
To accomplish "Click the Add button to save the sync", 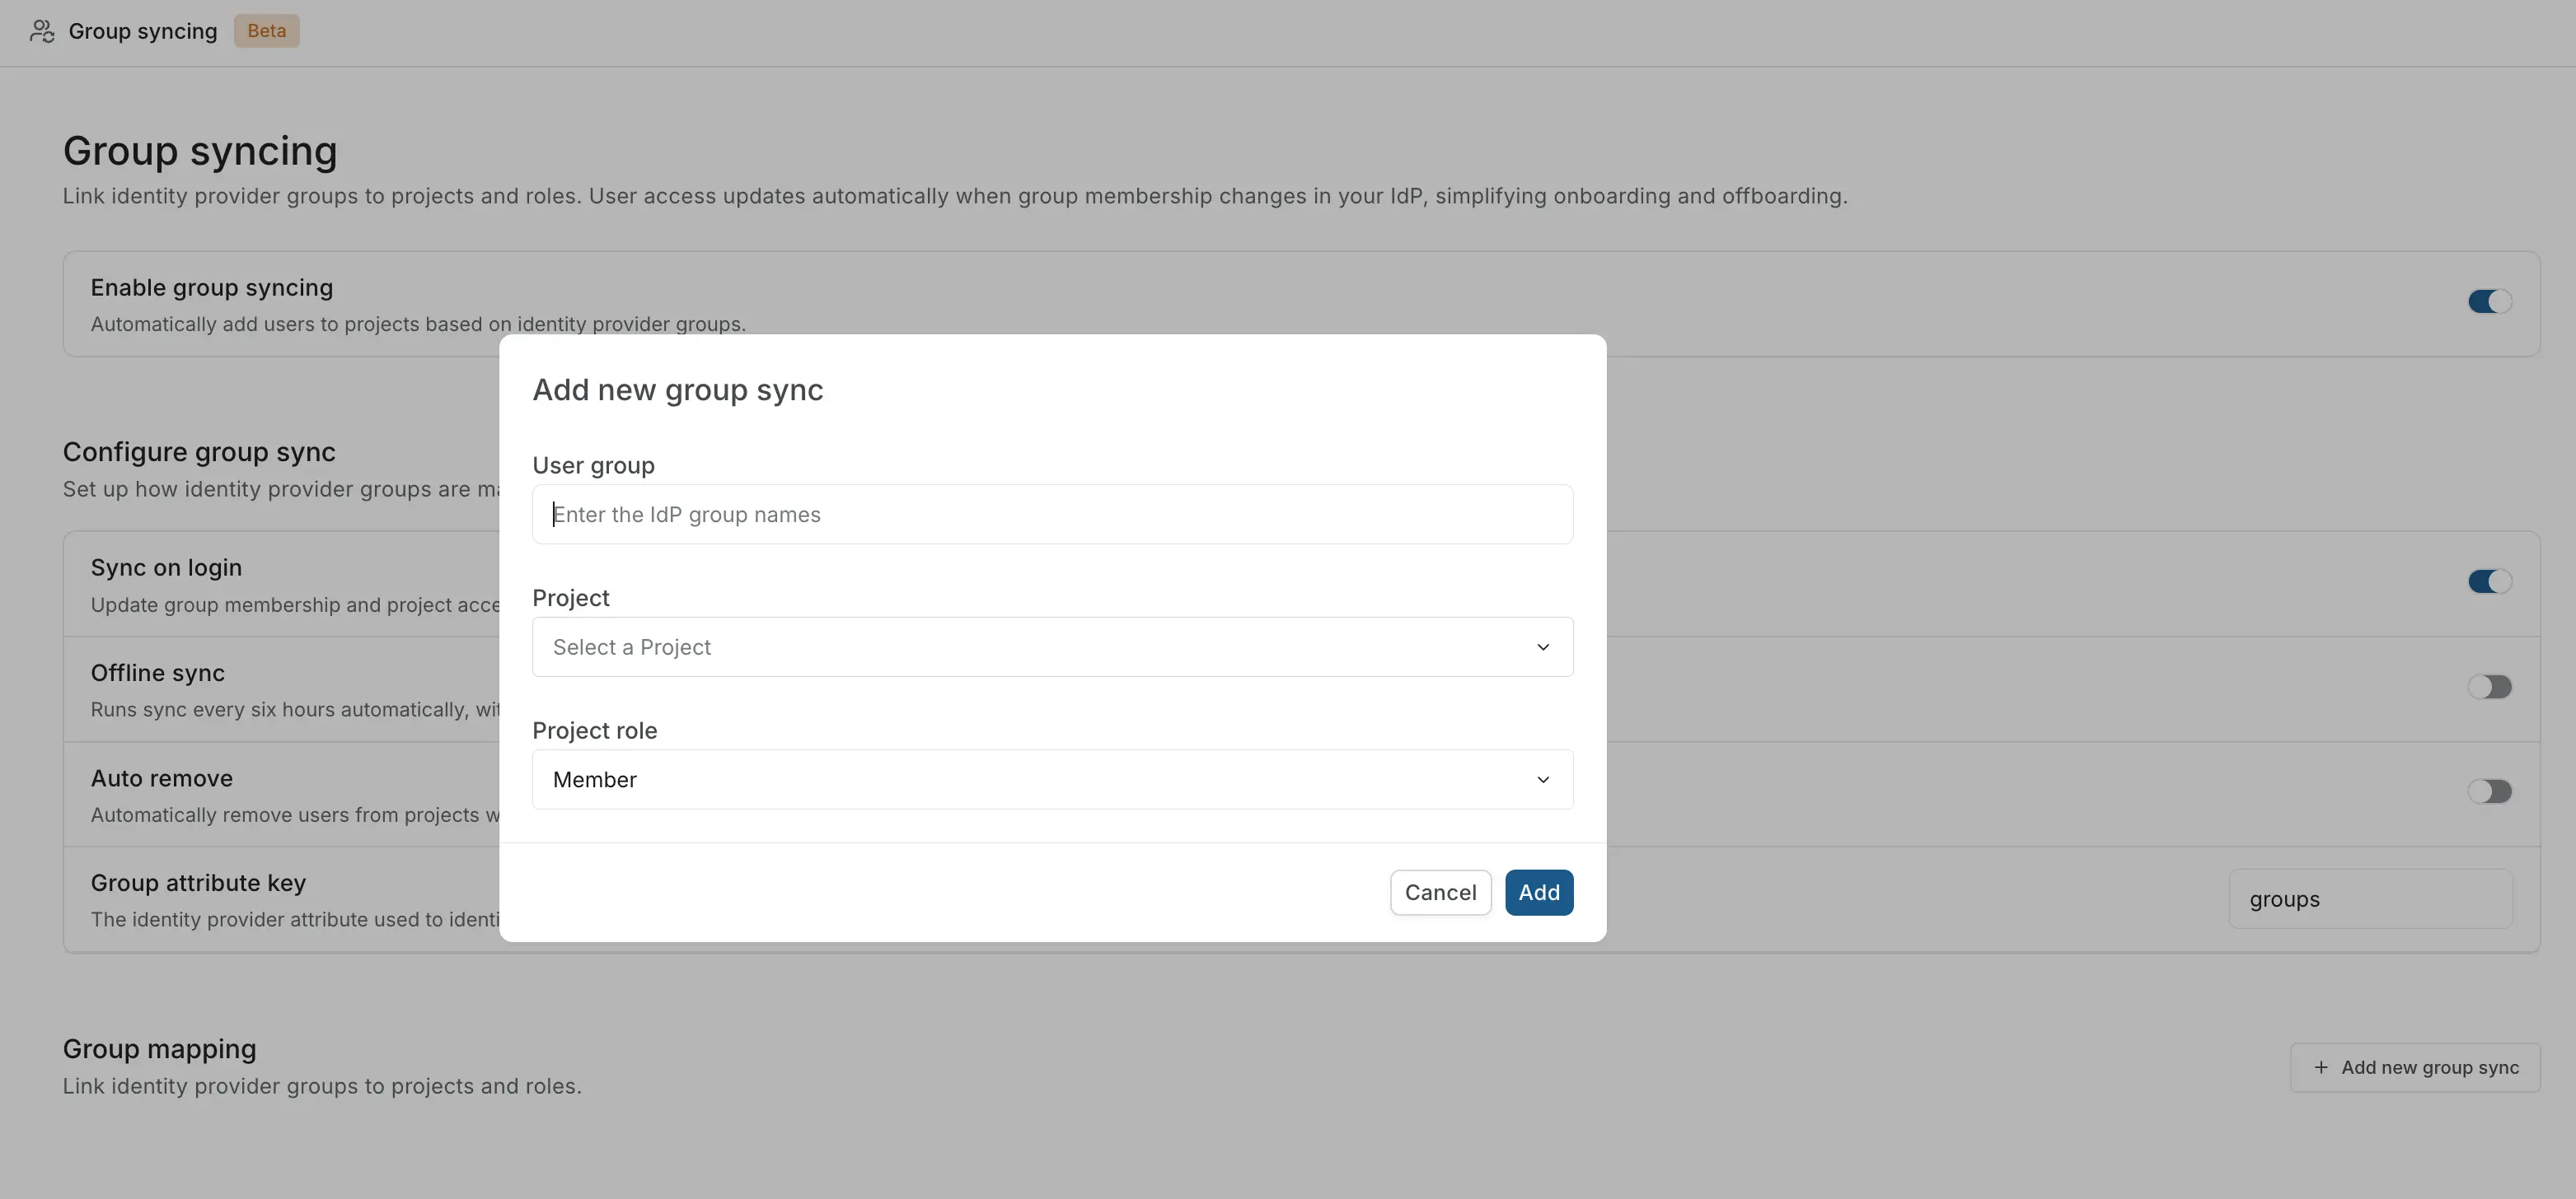I will coord(1539,893).
